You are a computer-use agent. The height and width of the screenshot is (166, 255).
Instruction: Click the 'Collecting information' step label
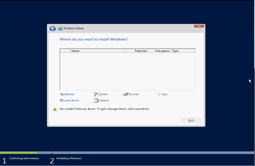point(24,158)
